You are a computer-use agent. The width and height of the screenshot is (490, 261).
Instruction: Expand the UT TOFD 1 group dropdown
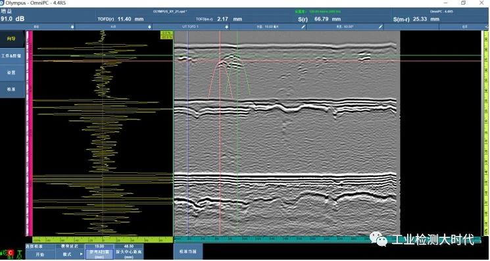(226, 27)
